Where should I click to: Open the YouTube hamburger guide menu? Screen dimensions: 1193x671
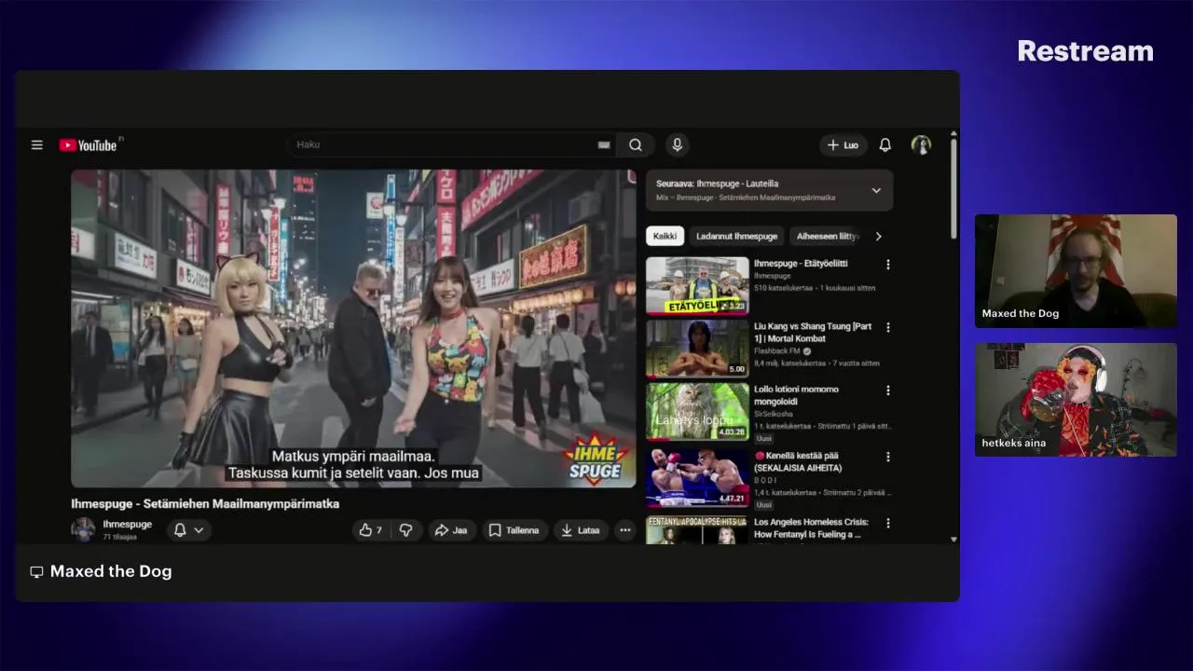[x=37, y=145]
